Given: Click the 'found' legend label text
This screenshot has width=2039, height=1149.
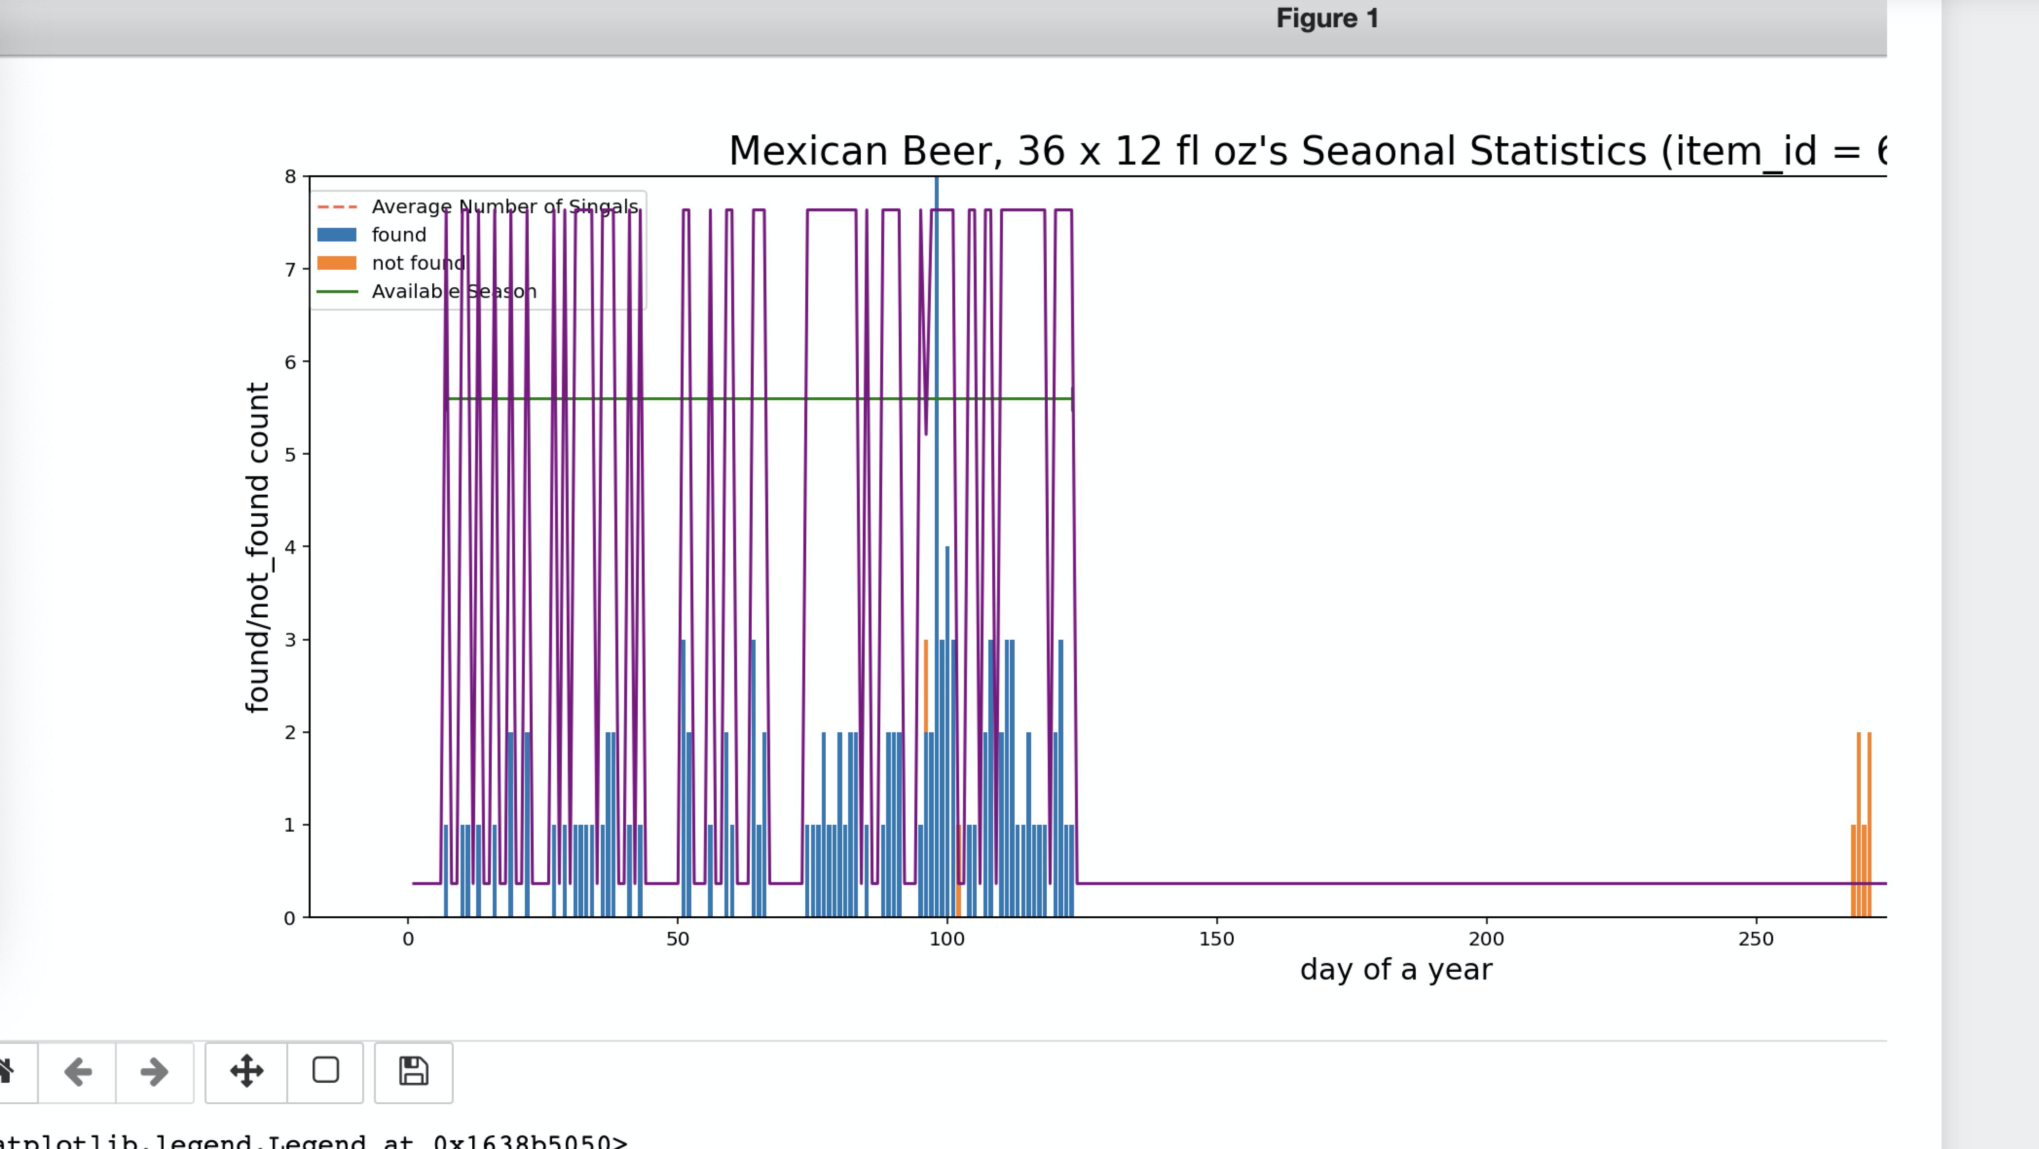Looking at the screenshot, I should 399,235.
